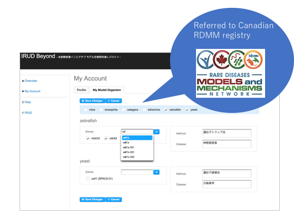
Task: Uncheck the cdc42 gene checkbox
Action: click(x=106, y=138)
